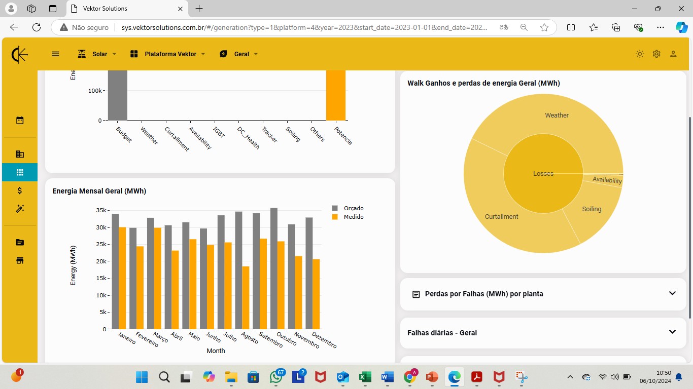Open the user profile icon
Screen dimensions: 693x389
click(x=673, y=54)
